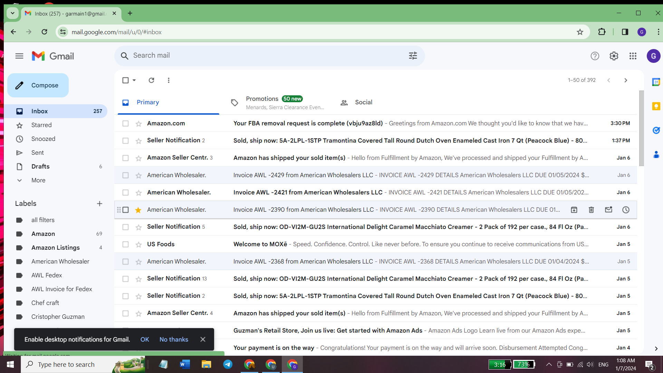The image size is (663, 373).
Task: Expand the side panel arrow at bottom right
Action: tap(656, 348)
